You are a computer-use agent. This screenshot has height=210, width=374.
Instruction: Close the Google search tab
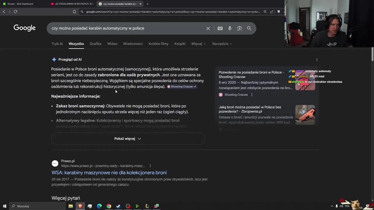point(140,4)
